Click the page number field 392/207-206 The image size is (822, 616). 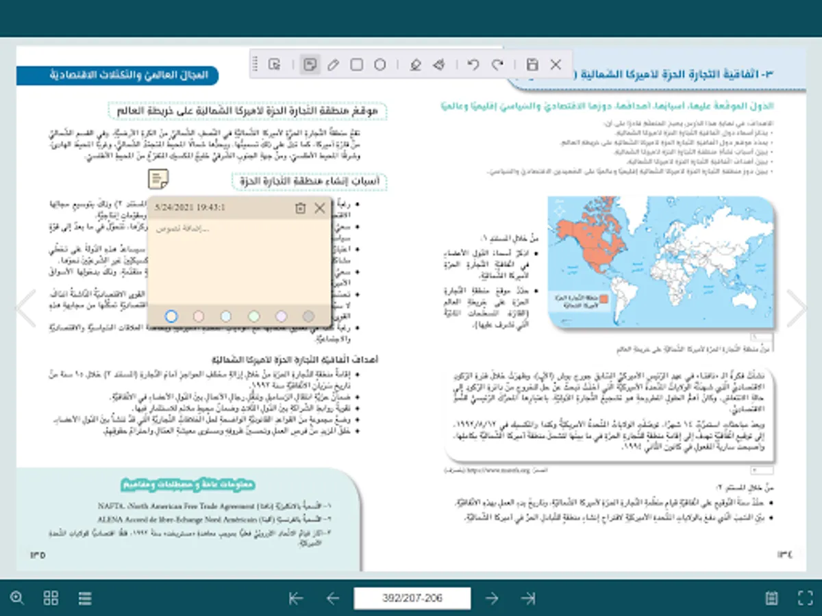click(412, 598)
